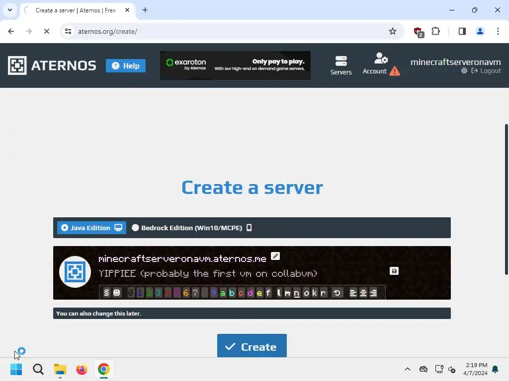Align MOTD text left
The width and height of the screenshot is (509, 381).
tap(353, 293)
